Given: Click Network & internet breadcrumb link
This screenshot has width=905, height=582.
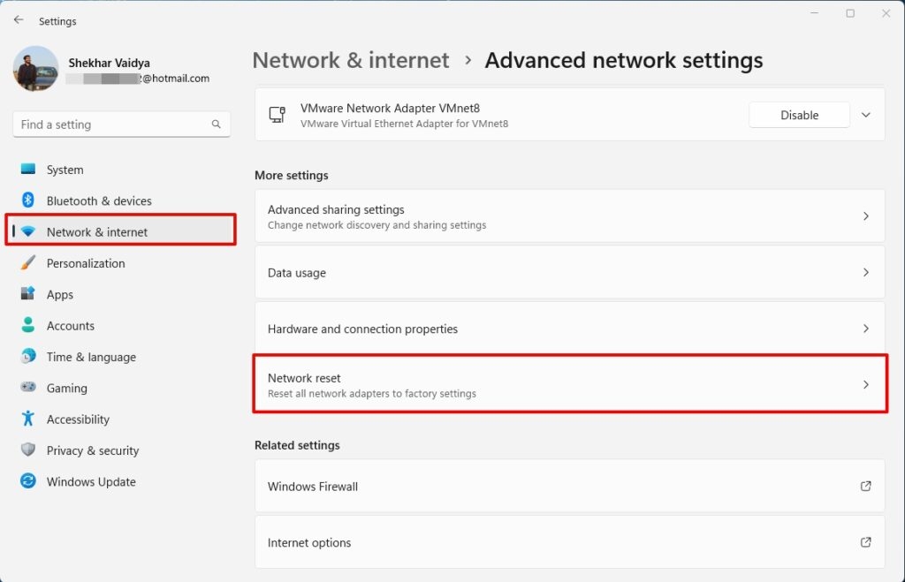Looking at the screenshot, I should (x=350, y=60).
